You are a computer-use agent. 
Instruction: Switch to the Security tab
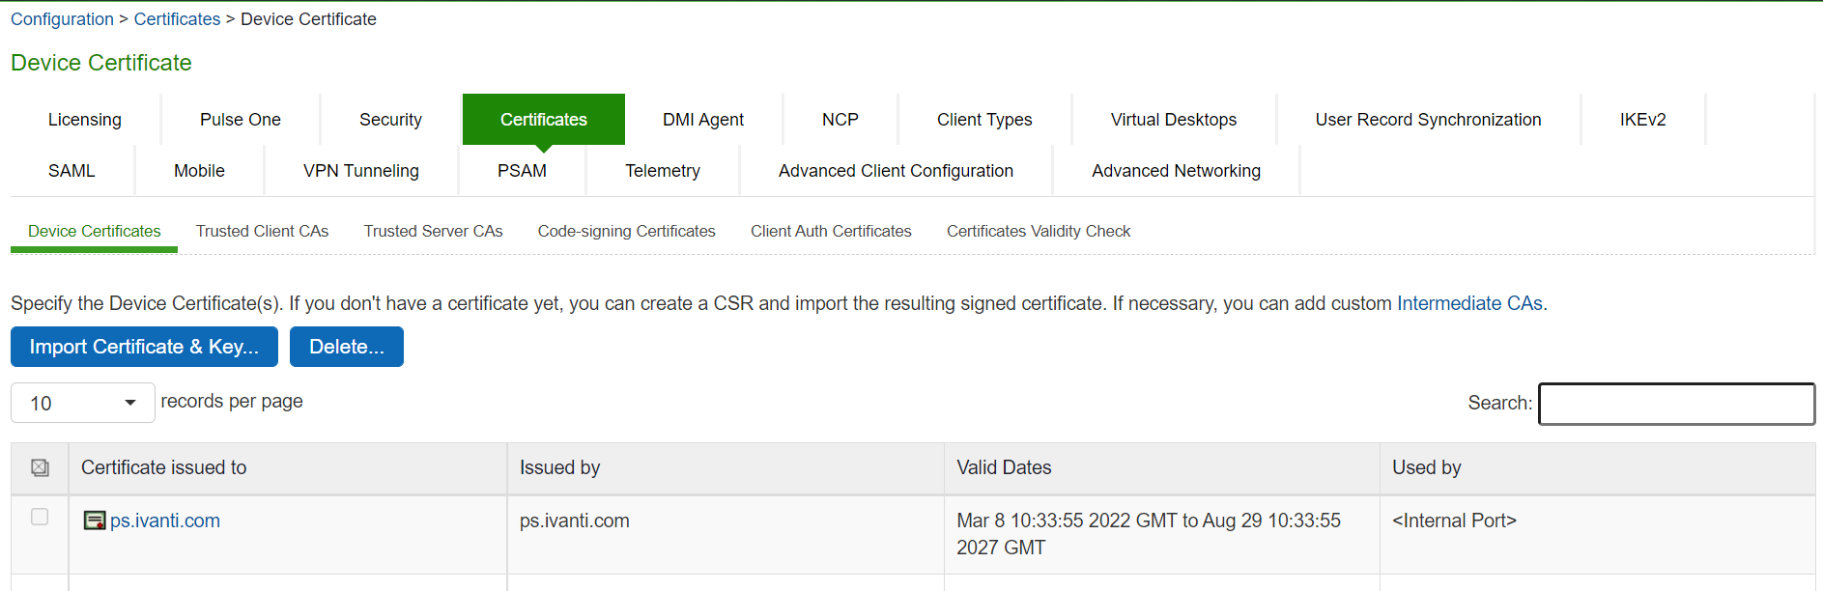point(390,120)
